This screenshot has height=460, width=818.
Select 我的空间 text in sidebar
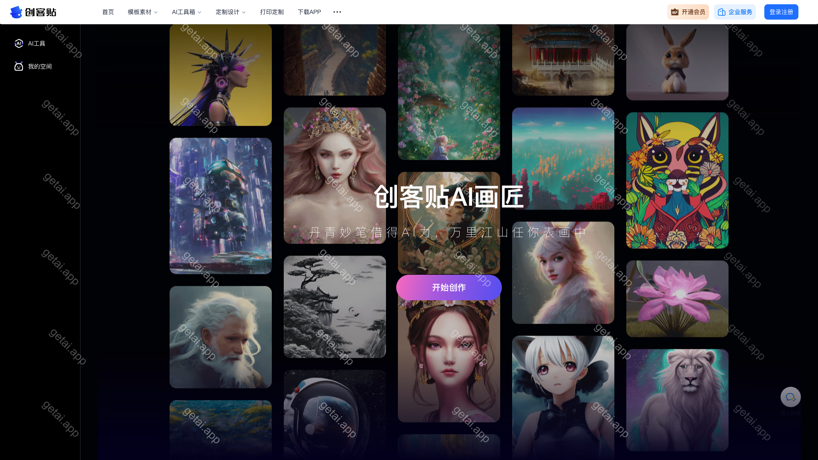40,66
